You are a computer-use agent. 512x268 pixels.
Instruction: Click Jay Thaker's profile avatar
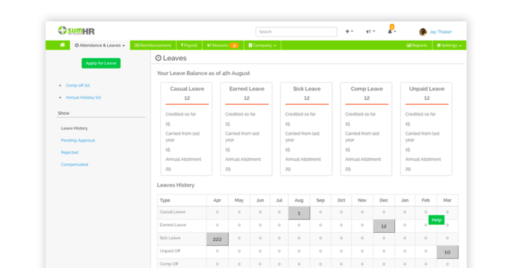tap(423, 32)
